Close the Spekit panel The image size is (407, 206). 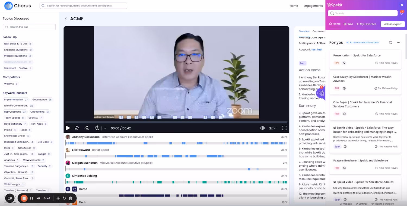point(402,5)
